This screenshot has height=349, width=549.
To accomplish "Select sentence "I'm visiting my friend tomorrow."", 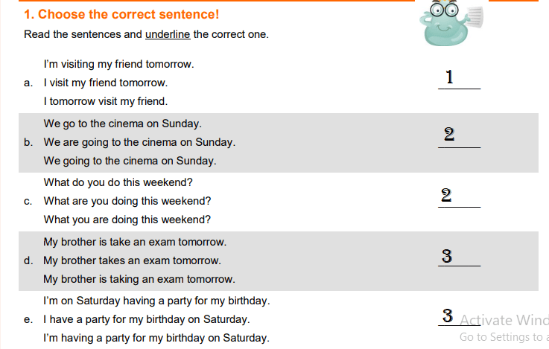I will click(x=118, y=65).
